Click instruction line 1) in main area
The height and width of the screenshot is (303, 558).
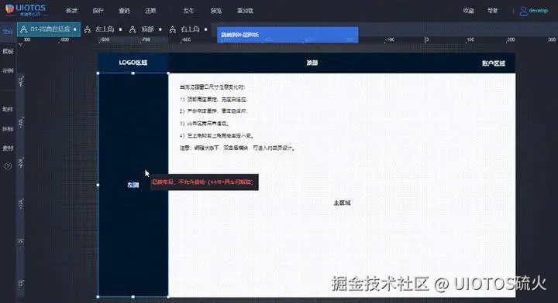click(214, 100)
